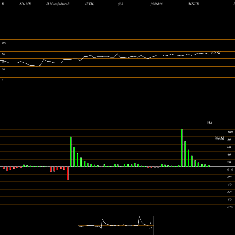Click the peak of the RSI line near 70
235x235 pixels.
(x=117, y=54)
